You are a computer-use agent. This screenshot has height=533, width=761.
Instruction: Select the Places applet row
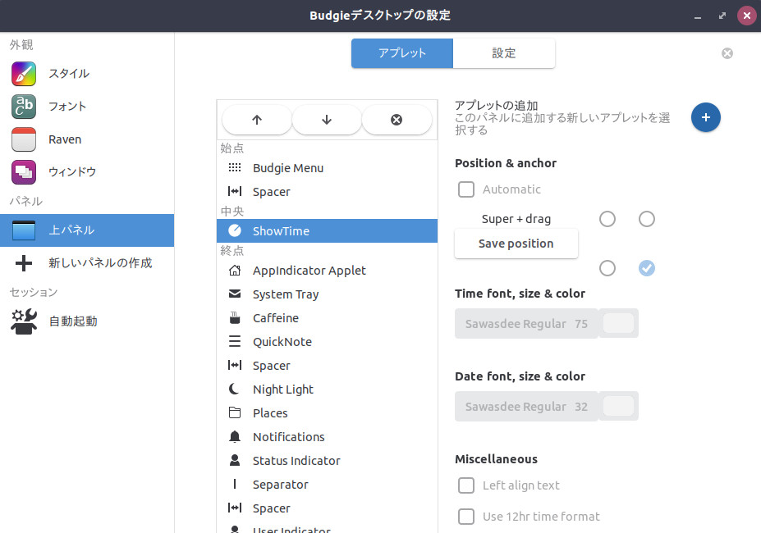[x=327, y=412]
